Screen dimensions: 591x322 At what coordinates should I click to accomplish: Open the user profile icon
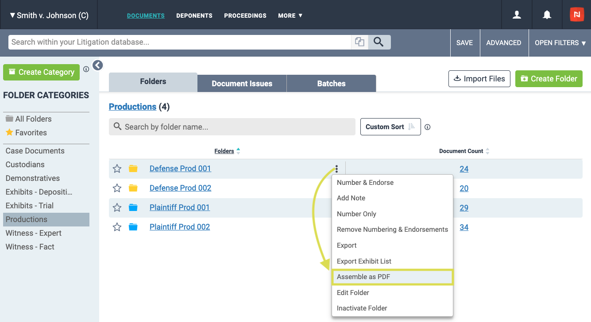[517, 15]
